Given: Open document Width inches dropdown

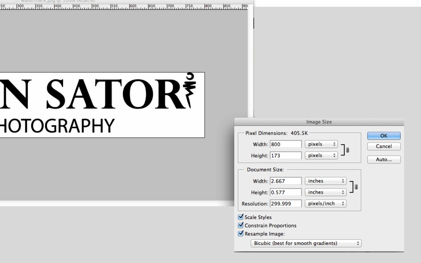Looking at the screenshot, I should pos(325,181).
